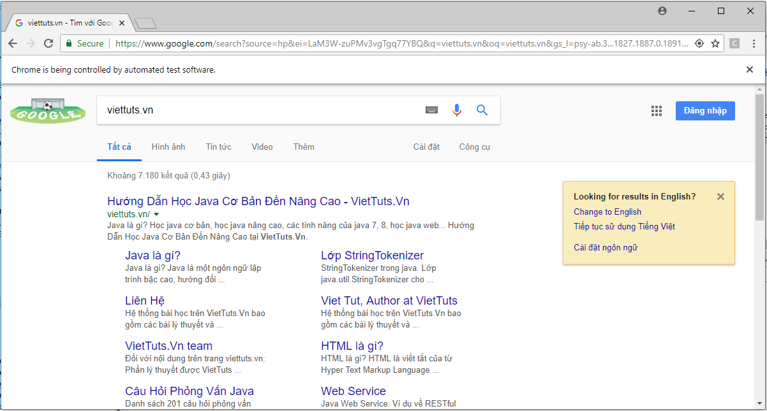Click the browser back arrow
767x411 pixels.
[13, 43]
